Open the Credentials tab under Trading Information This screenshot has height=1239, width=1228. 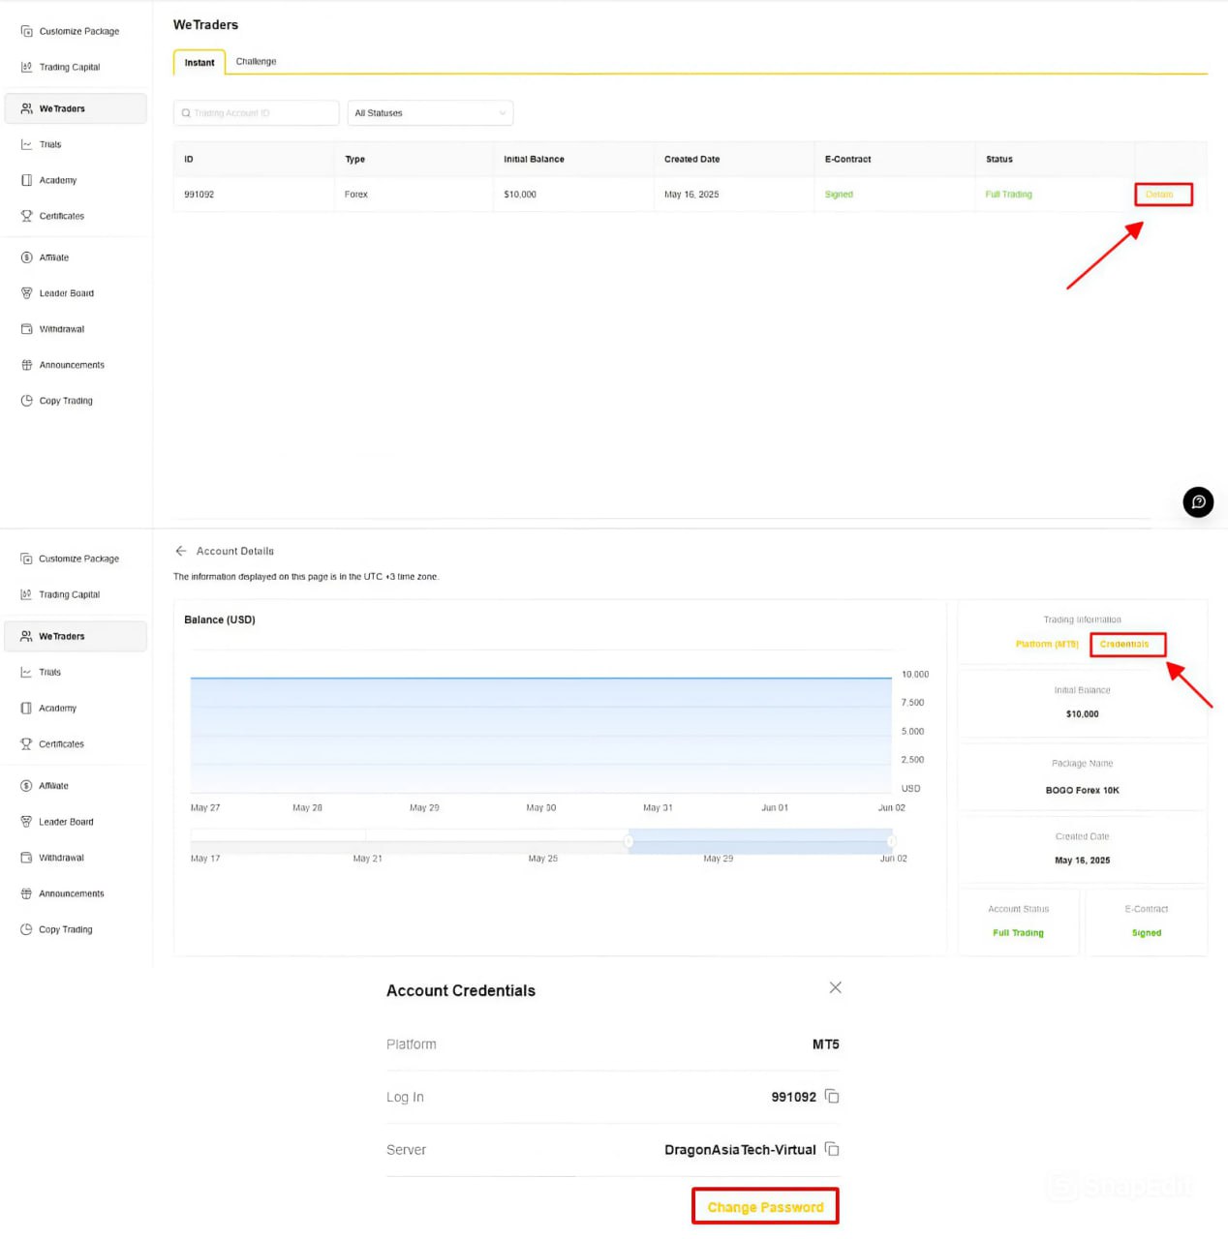(1124, 644)
